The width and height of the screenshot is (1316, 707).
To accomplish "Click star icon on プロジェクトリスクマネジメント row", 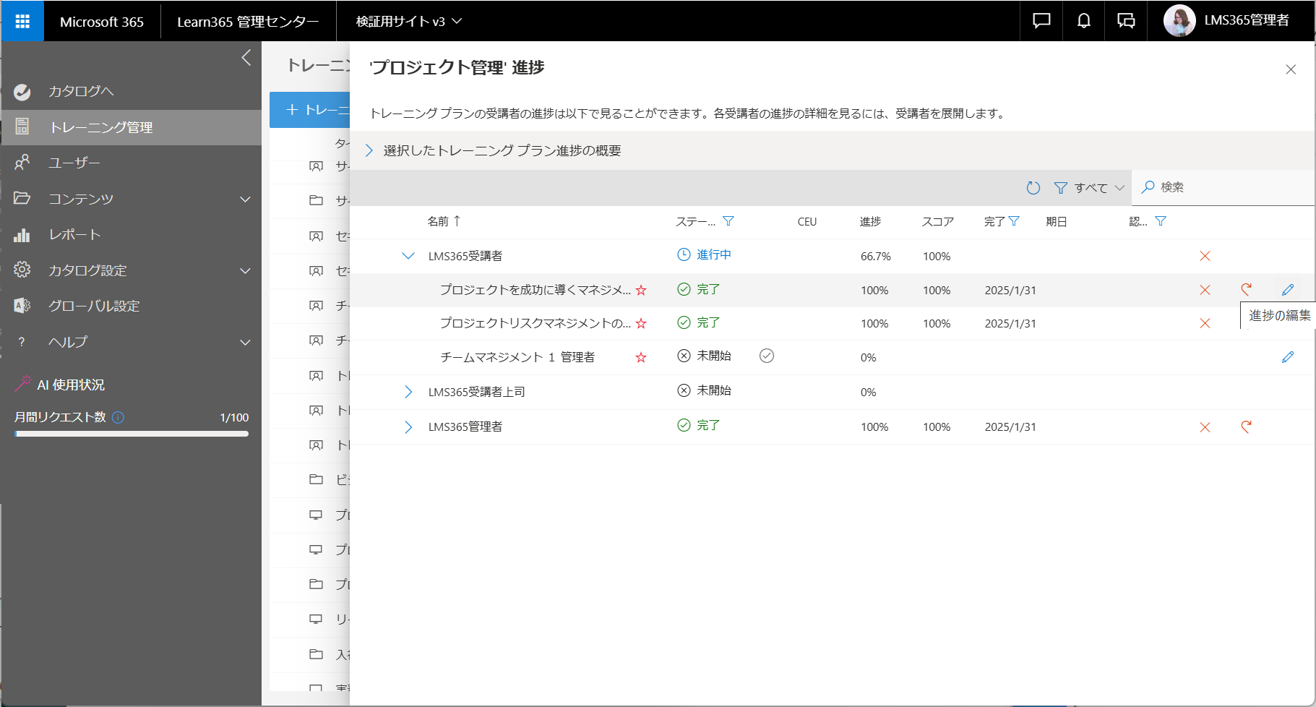I will pyautogui.click(x=641, y=323).
